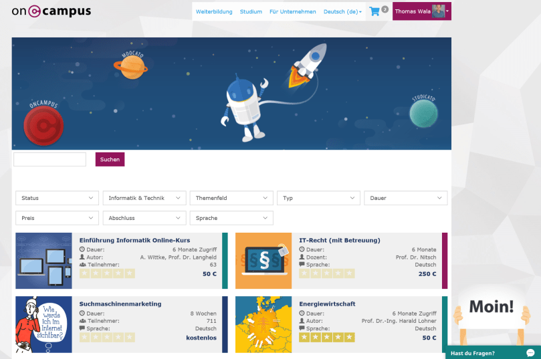Click the 8 Wochen duration value
The height and width of the screenshot is (359, 541).
(x=203, y=314)
